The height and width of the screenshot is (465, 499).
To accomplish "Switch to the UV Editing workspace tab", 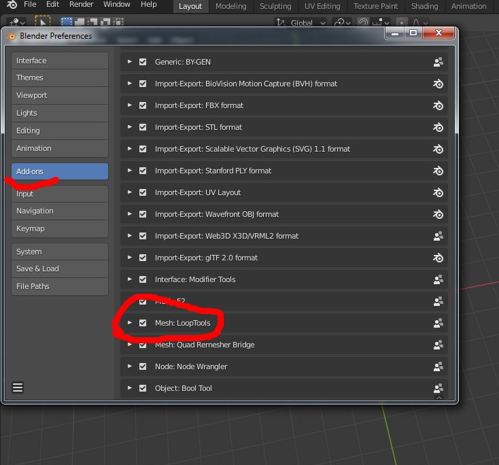I will point(322,6).
